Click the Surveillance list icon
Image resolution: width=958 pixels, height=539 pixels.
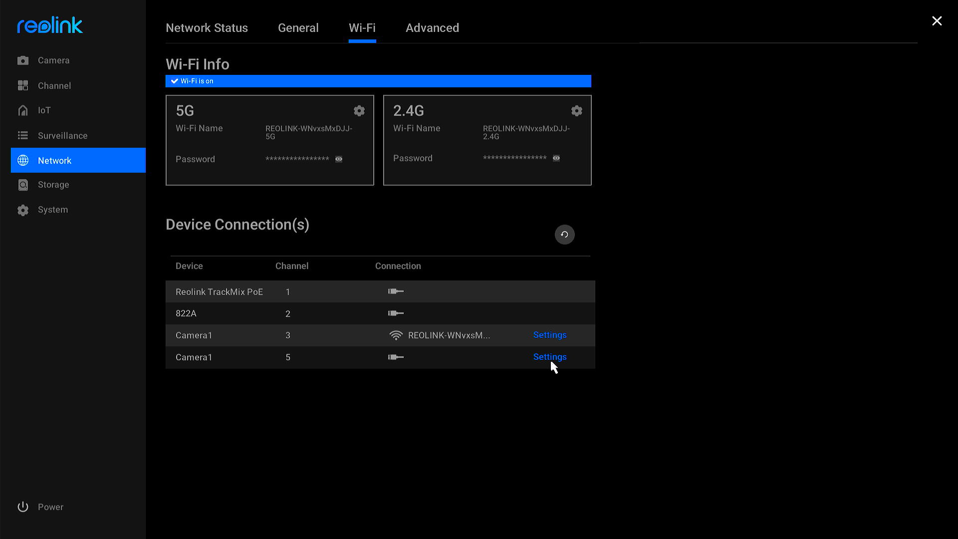tap(23, 136)
